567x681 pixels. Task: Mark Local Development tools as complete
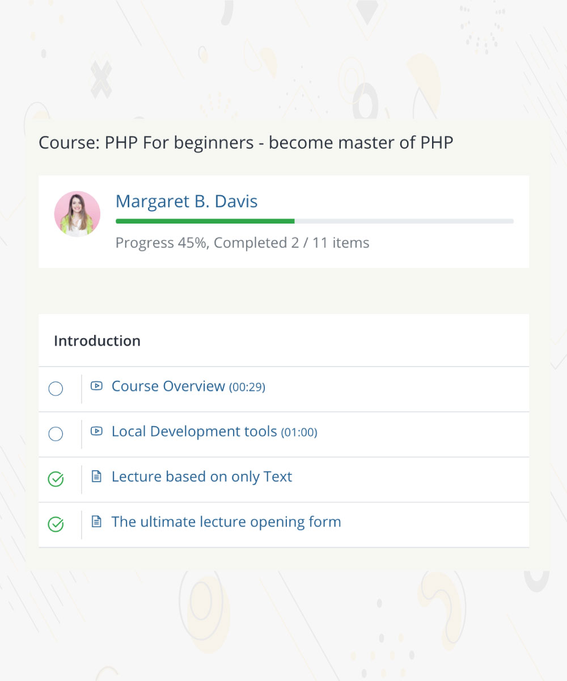tap(56, 434)
